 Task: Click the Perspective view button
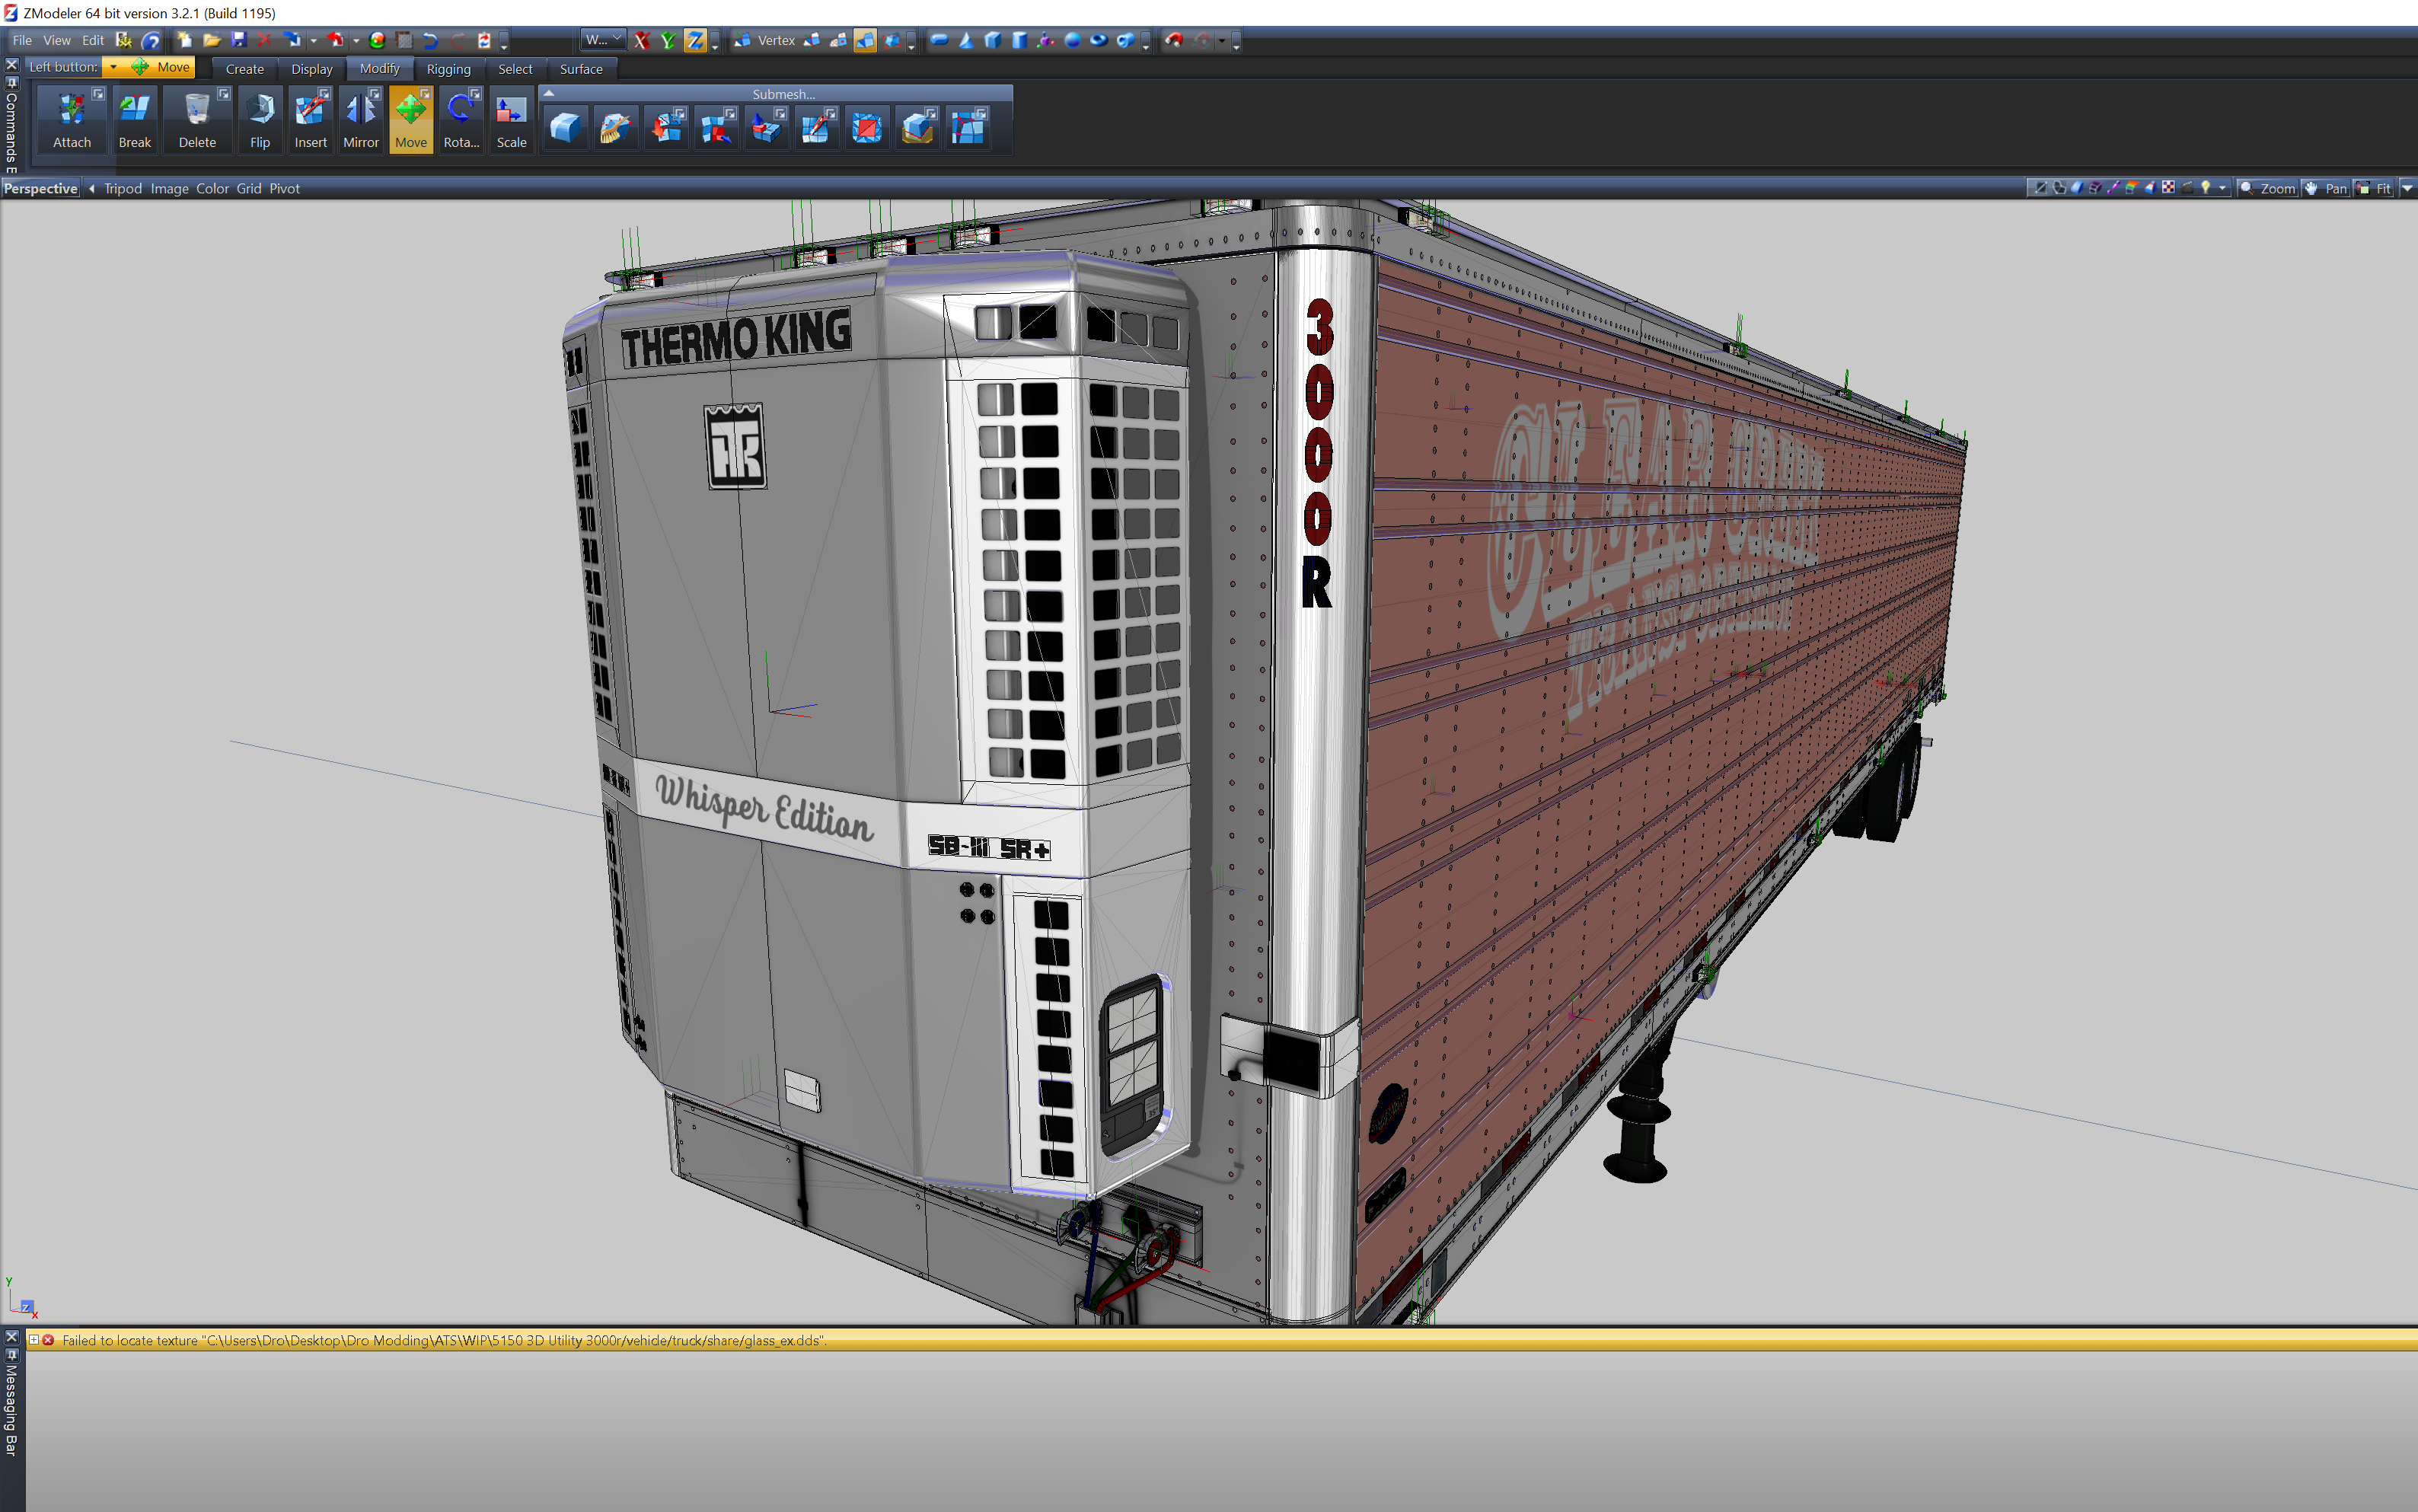click(40, 188)
